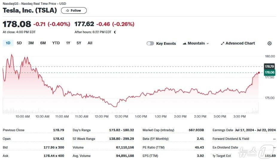Open Advanced Chart via expand arrows icon
Screen dimensions: 277x162
point(223,43)
